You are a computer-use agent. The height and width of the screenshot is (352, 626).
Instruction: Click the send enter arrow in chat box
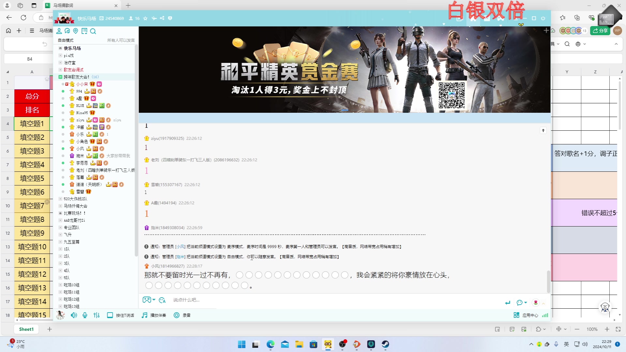(507, 303)
